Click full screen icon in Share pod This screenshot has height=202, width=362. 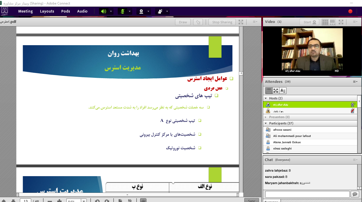[x=241, y=22]
